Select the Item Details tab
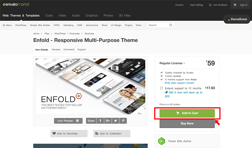 point(42,50)
